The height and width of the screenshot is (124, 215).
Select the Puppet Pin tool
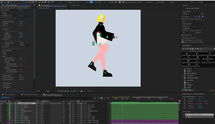pyautogui.click(x=52, y=2)
